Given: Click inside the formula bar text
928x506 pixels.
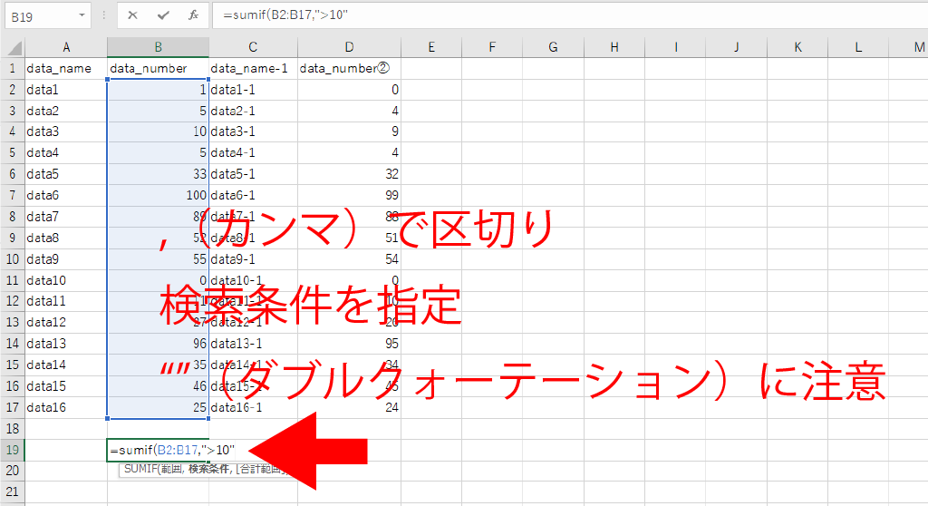Looking at the screenshot, I should coord(544,15).
